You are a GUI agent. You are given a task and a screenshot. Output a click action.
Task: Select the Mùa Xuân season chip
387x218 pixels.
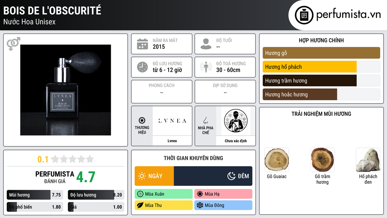click(164, 194)
